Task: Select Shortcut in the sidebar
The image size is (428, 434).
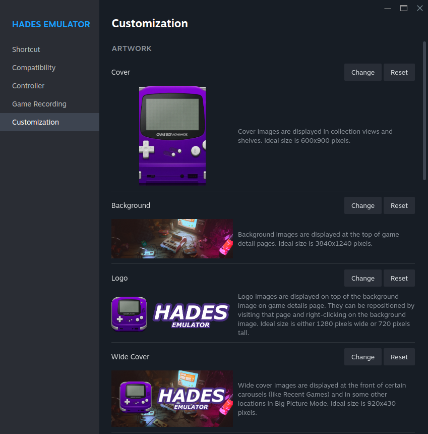Action: click(x=26, y=49)
